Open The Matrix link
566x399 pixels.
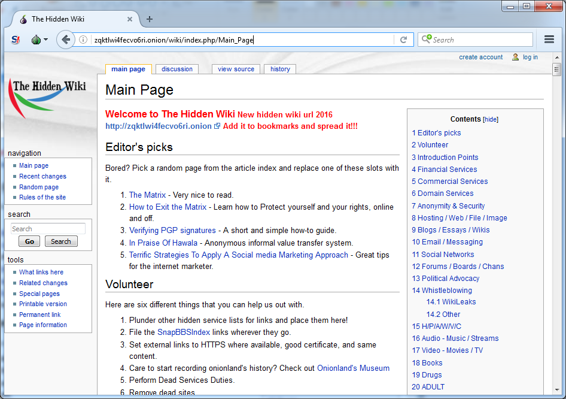click(147, 195)
